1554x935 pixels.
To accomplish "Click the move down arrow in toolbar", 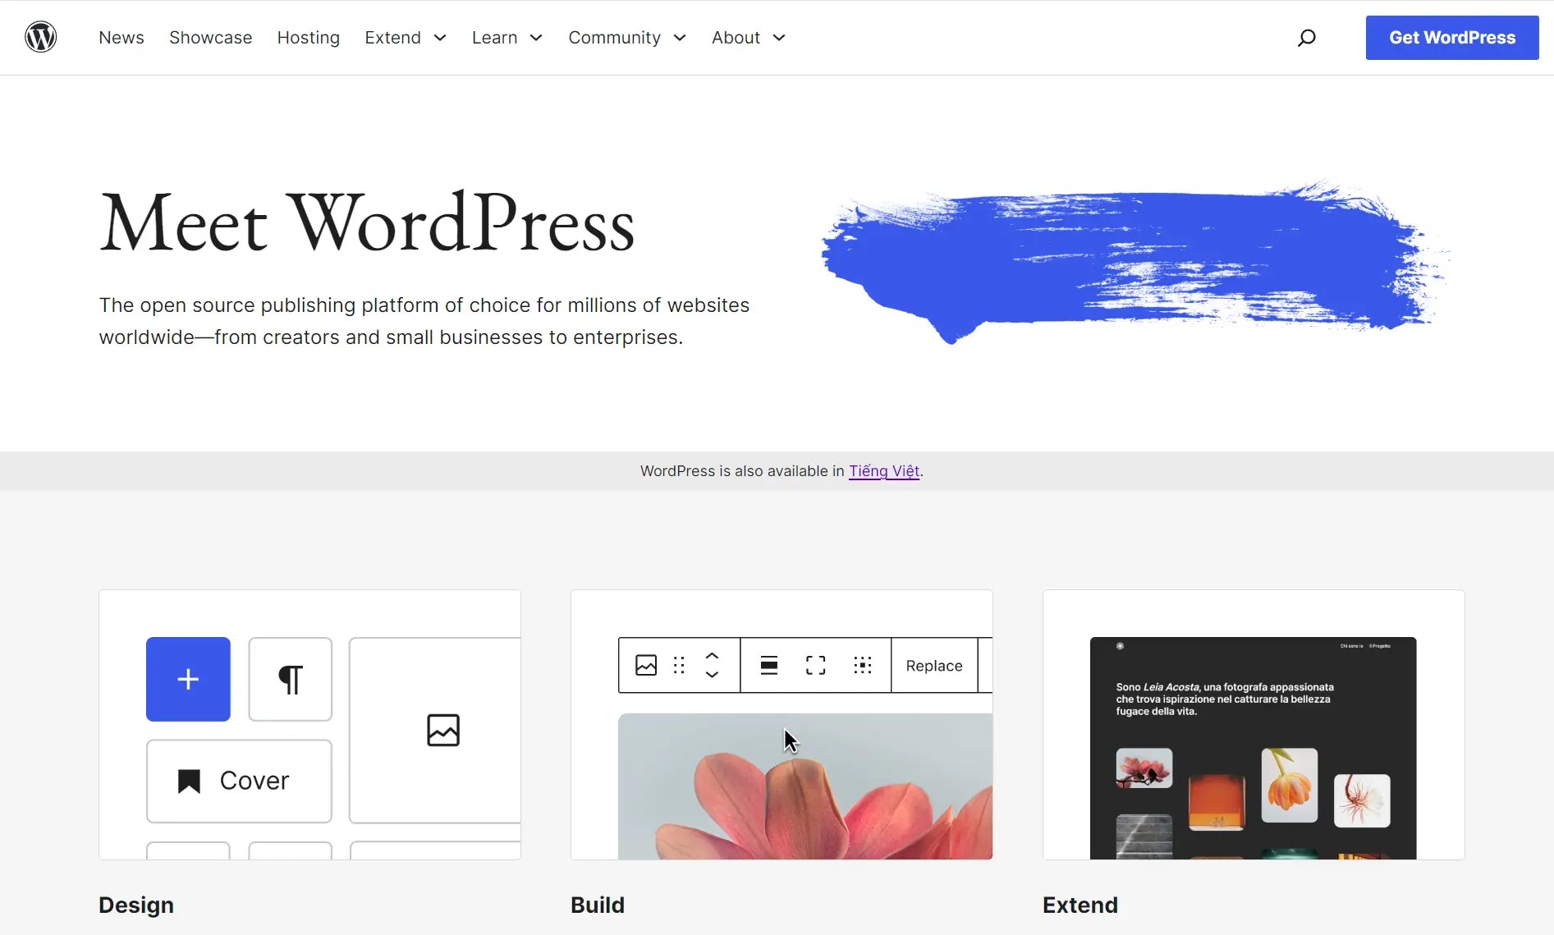I will coord(712,674).
